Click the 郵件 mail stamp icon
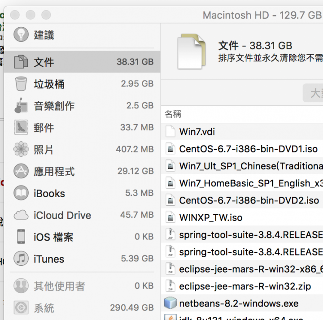Screen dimensions: 323x320 click(21, 127)
